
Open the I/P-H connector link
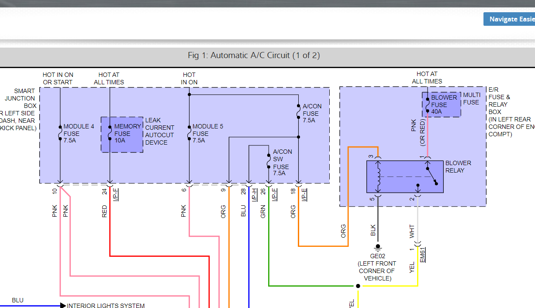click(255, 194)
